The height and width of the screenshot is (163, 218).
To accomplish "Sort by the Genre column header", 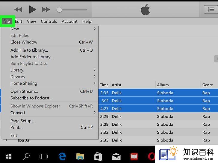I will (x=208, y=85).
